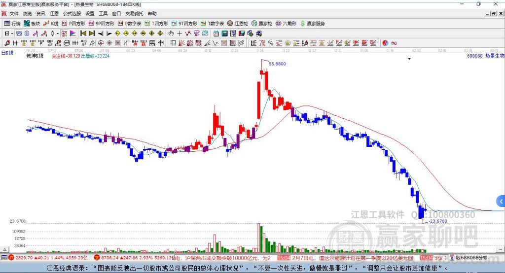Open the 工具 menu
Image resolution: width=505 pixels, height=273 pixels.
coord(103,13)
